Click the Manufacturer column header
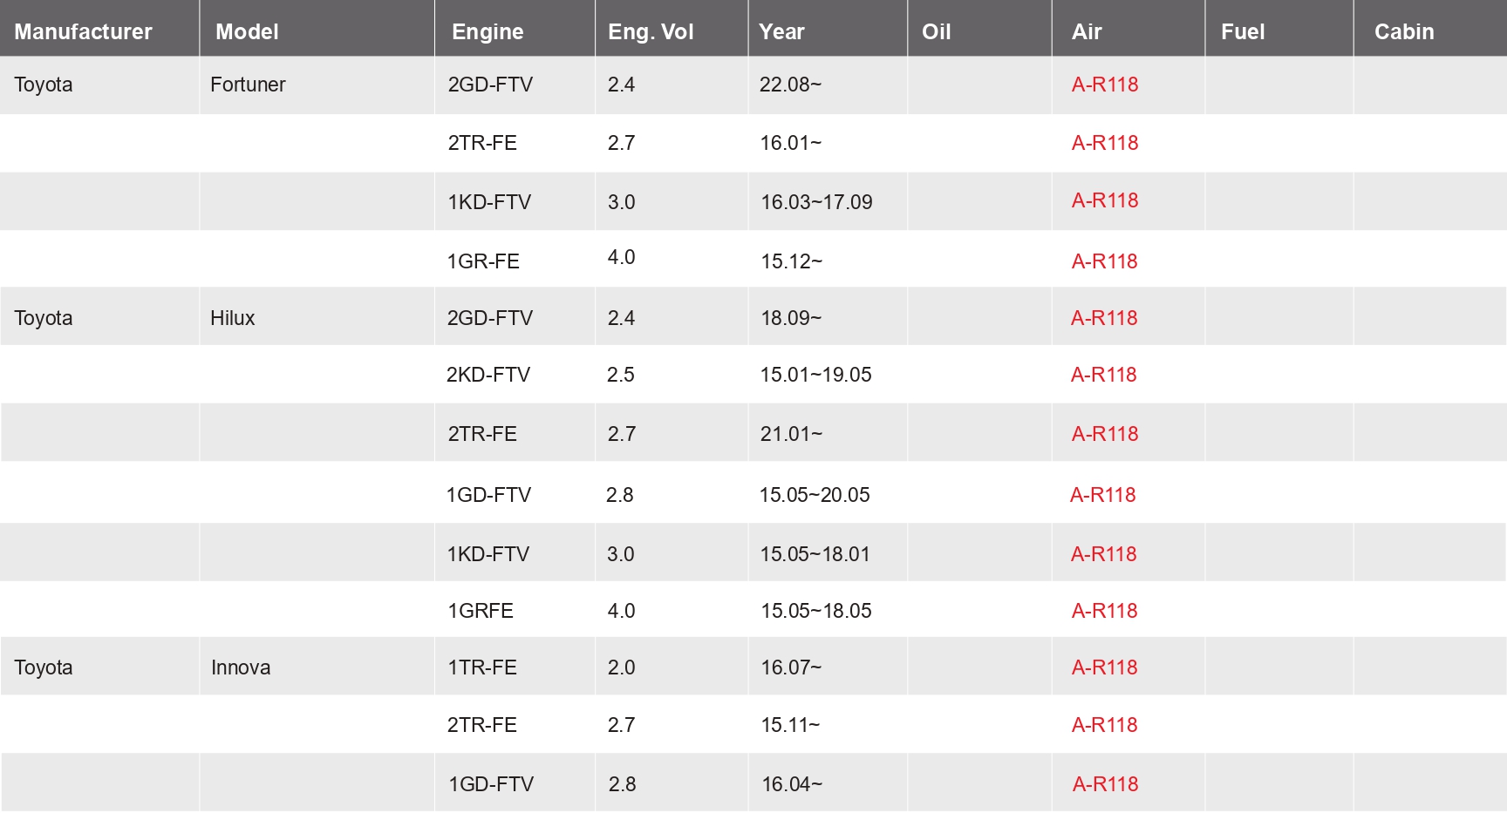This screenshot has height=813, width=1507. tap(83, 31)
